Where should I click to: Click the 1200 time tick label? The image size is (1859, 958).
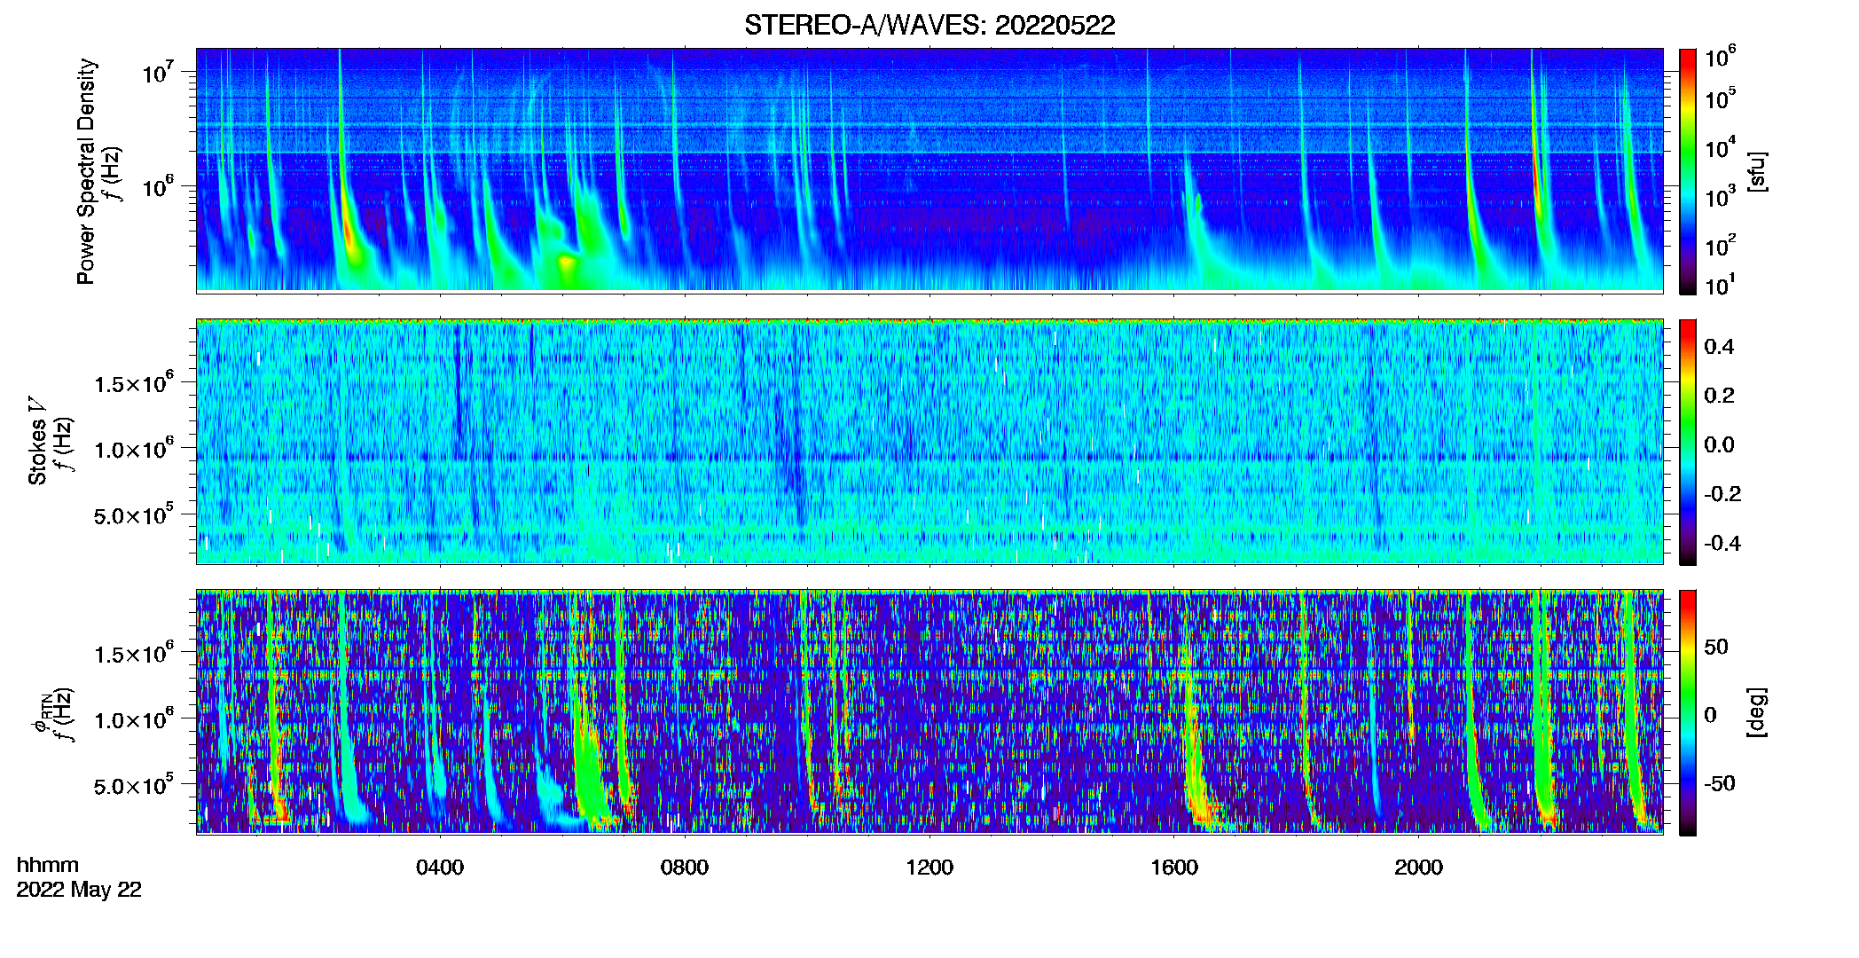click(x=929, y=868)
